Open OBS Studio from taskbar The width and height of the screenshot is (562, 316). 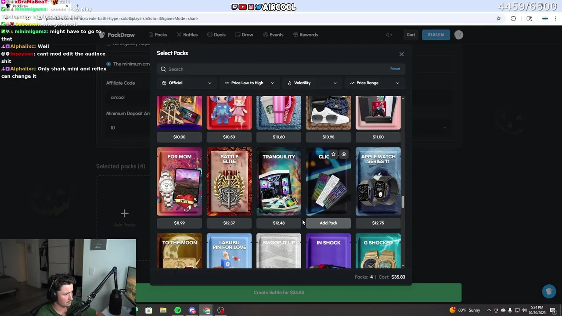(x=221, y=310)
